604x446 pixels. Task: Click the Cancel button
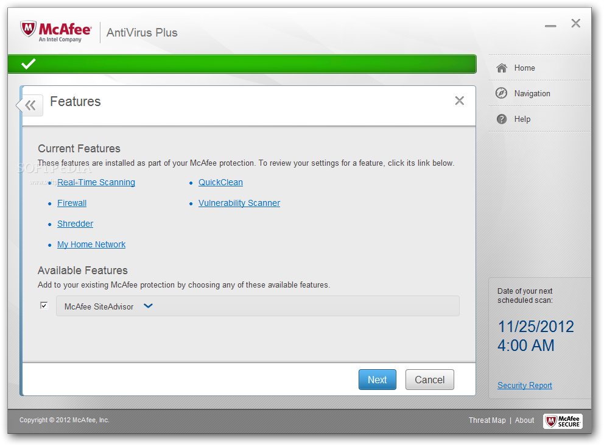429,380
